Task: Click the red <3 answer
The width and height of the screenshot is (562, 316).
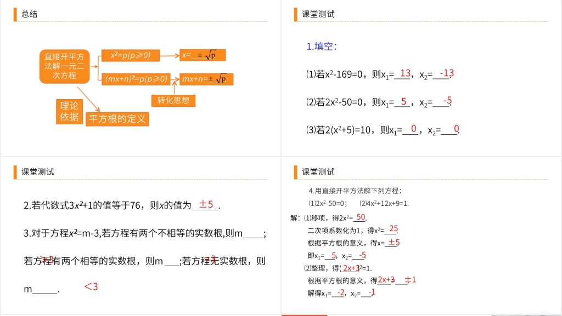Action: (91, 286)
